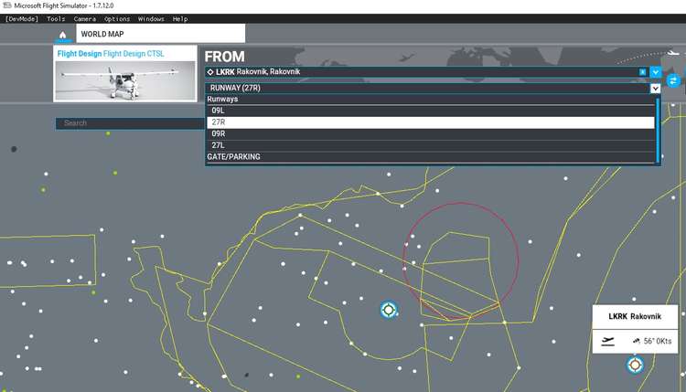The width and height of the screenshot is (686, 392).
Task: Open the Microsoft Flight Simulator window icon
Action: tap(6, 5)
